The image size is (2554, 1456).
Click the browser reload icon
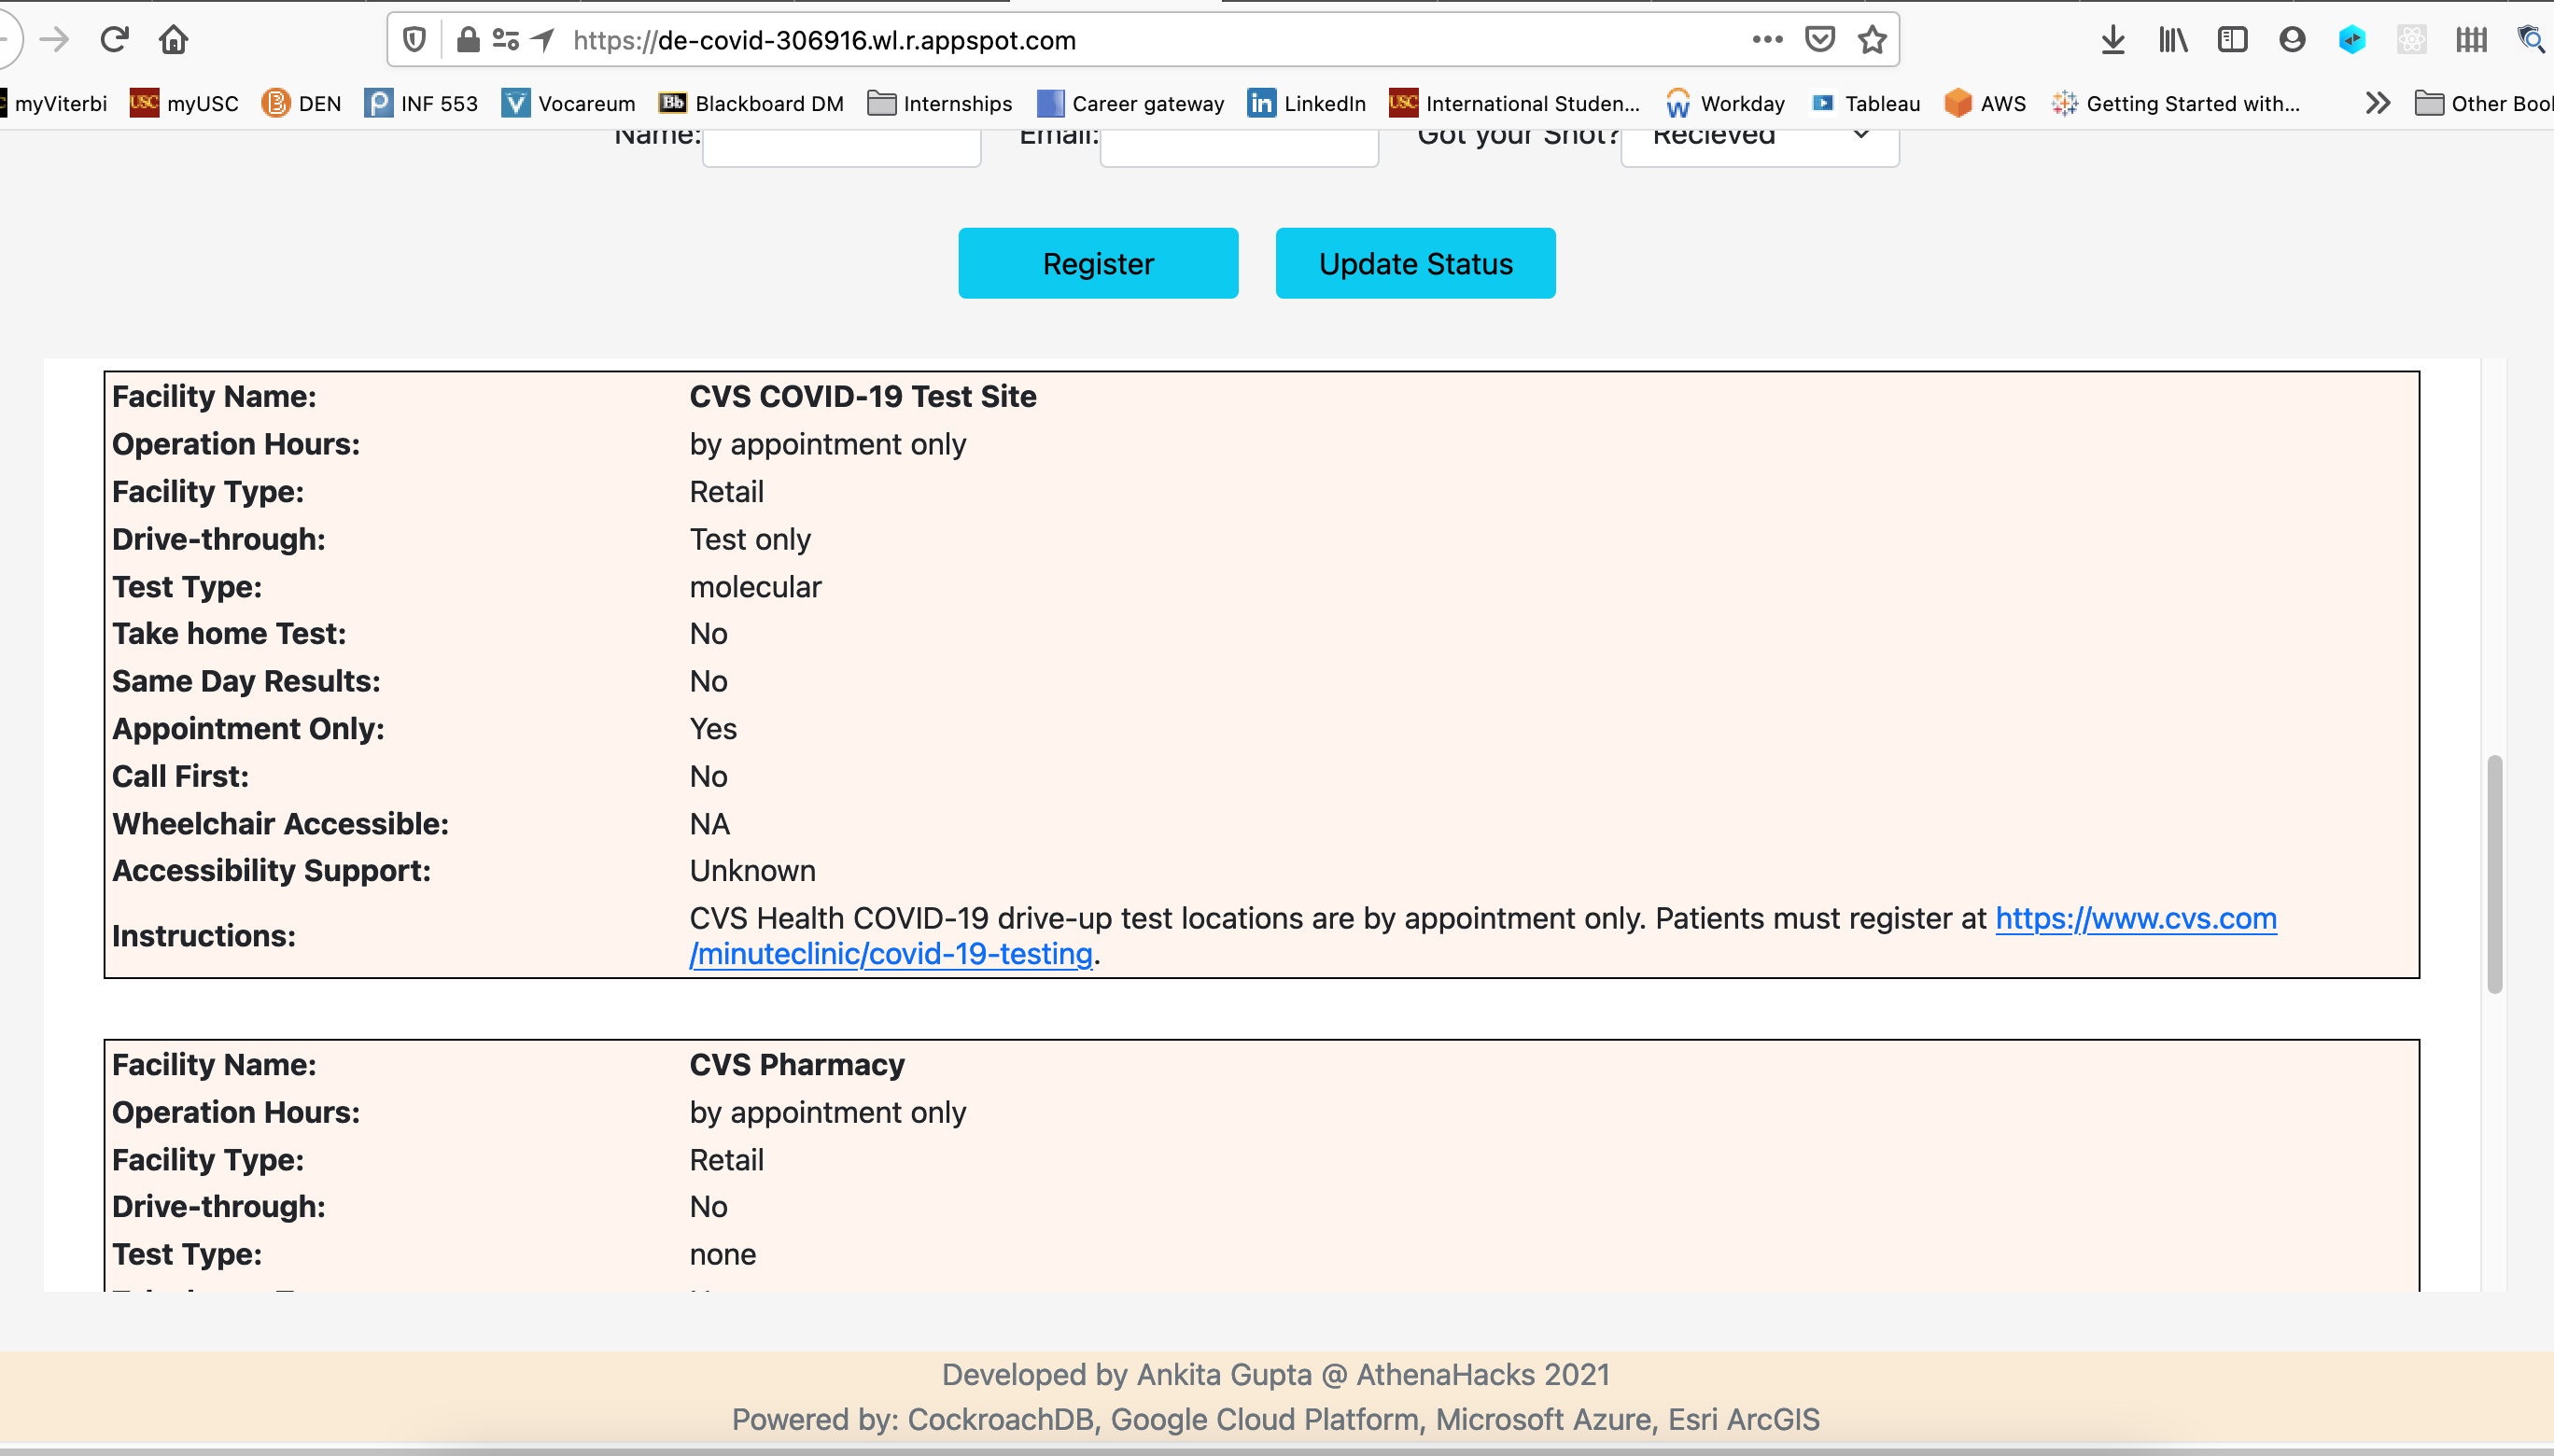[114, 40]
